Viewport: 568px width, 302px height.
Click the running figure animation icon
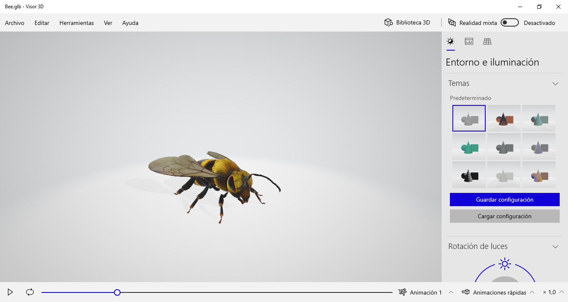coord(402,292)
